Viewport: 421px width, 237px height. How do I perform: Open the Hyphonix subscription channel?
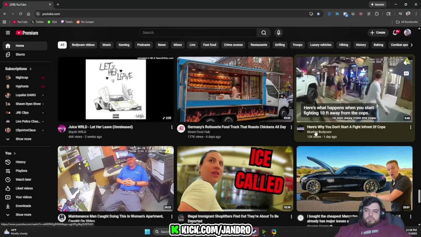pos(25,86)
